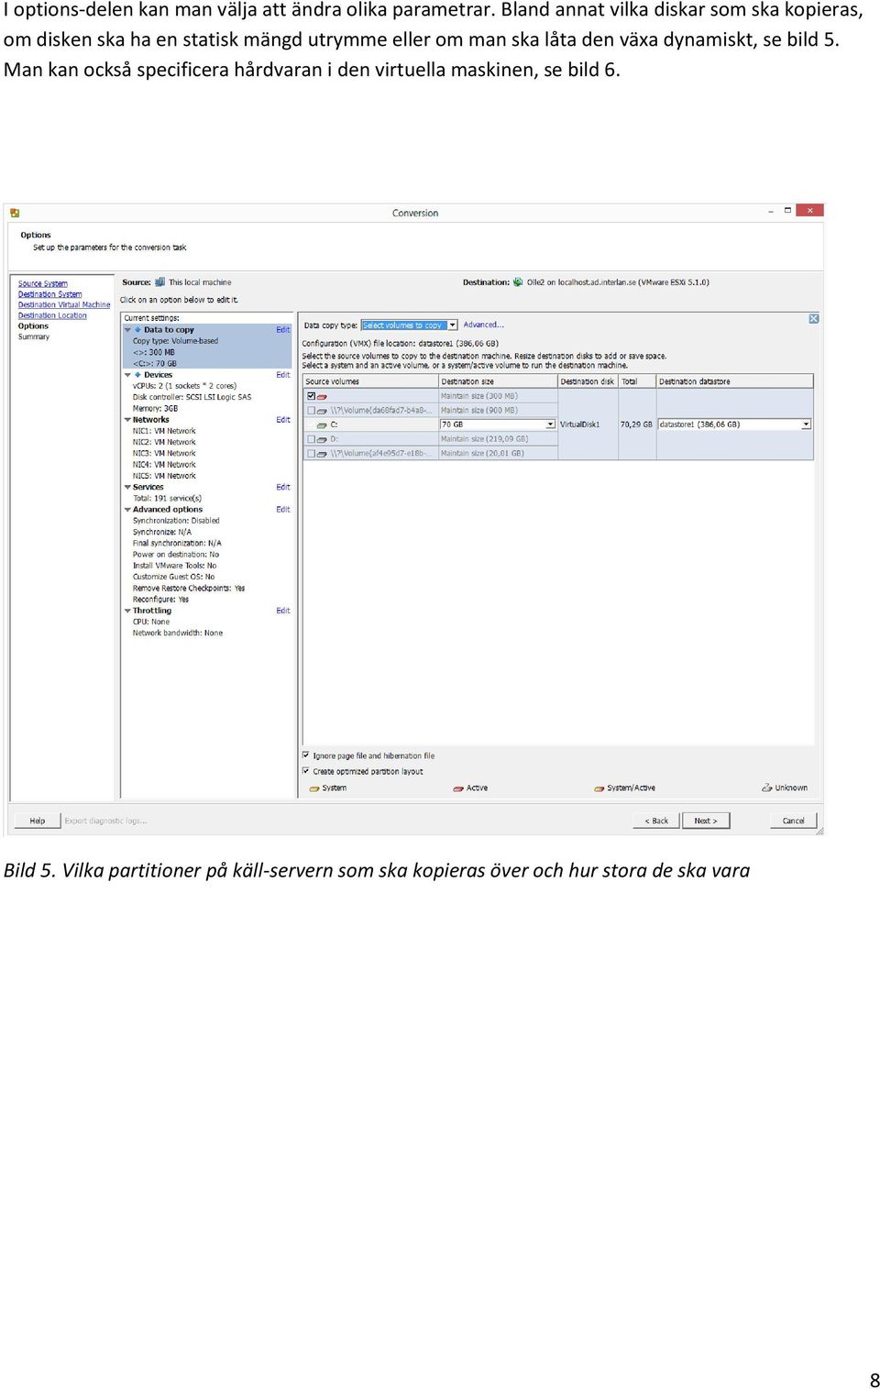Image resolution: width=880 pixels, height=1389 pixels.
Task: Click Export diagnostic logs button
Action: point(105,821)
